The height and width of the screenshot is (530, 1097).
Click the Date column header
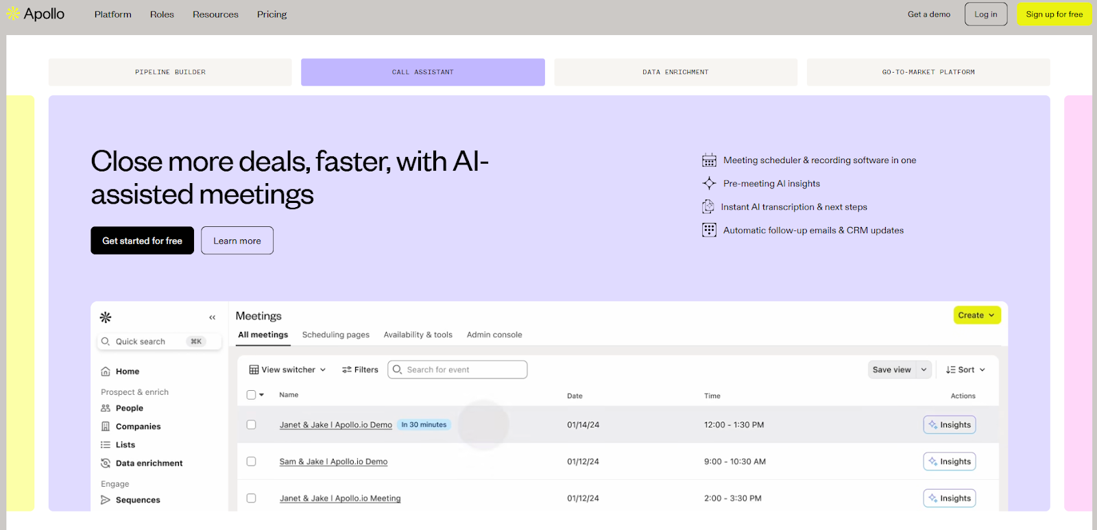(x=575, y=396)
